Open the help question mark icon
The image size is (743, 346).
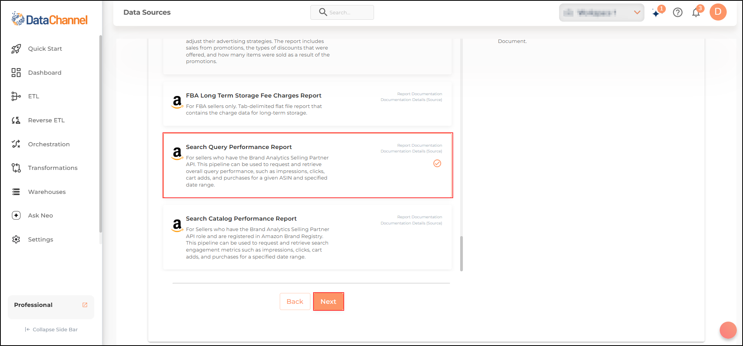(x=678, y=12)
